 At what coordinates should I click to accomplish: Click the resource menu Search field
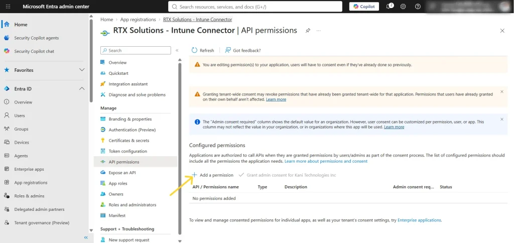point(136,51)
